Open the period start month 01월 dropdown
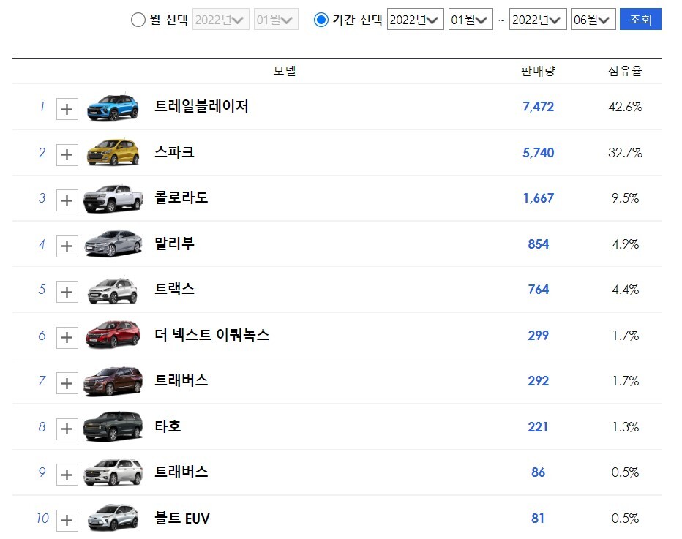682x539 pixels. 471,19
